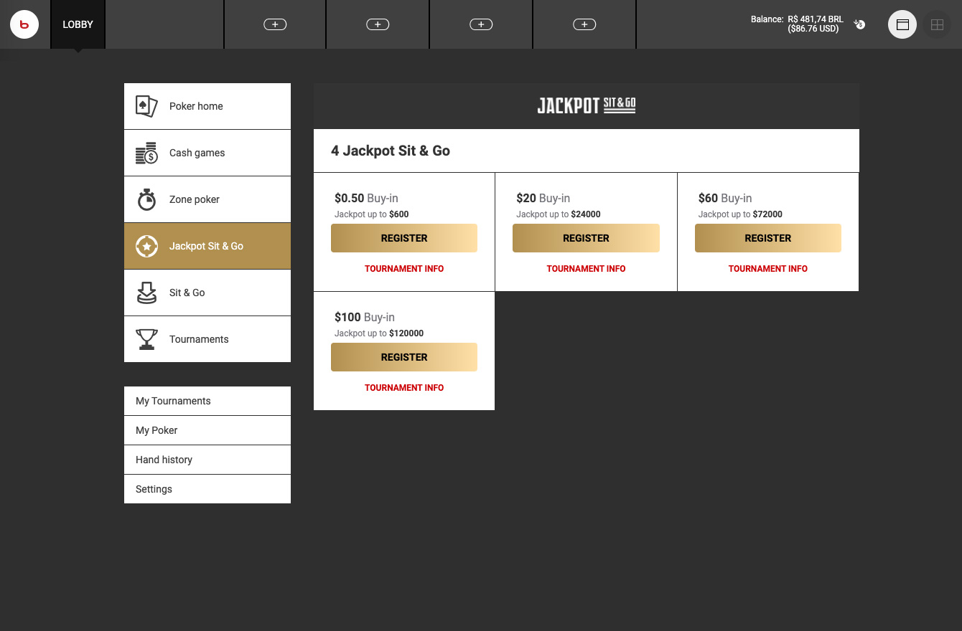Click the '$20 Buy-in' text
The width and height of the screenshot is (962, 631).
(x=543, y=198)
